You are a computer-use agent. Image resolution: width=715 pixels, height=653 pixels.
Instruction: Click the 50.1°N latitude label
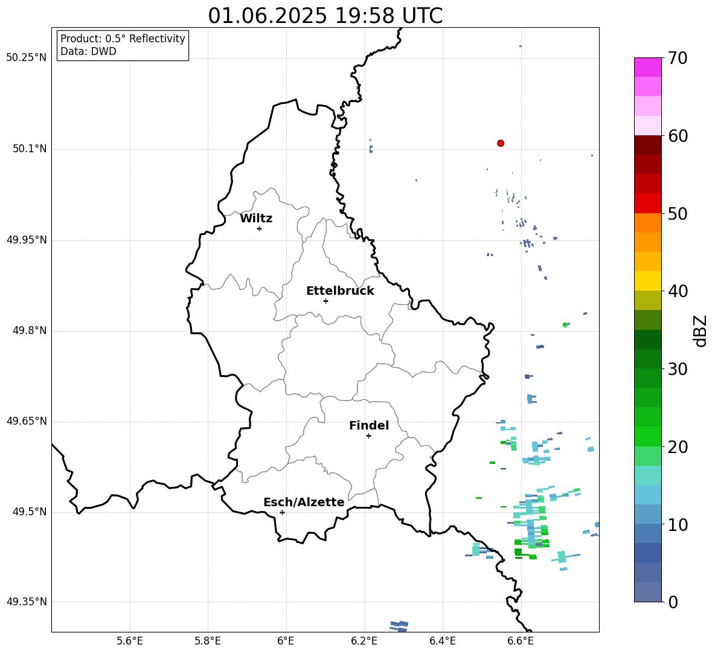[x=30, y=149]
